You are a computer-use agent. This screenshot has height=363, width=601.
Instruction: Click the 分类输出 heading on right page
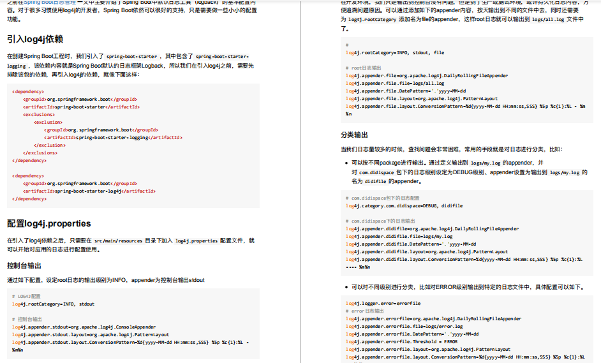click(x=354, y=135)
